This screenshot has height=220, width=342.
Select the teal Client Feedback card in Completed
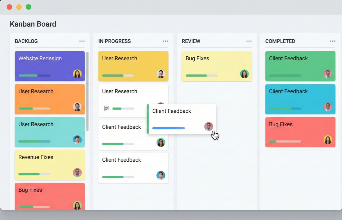coord(300,99)
